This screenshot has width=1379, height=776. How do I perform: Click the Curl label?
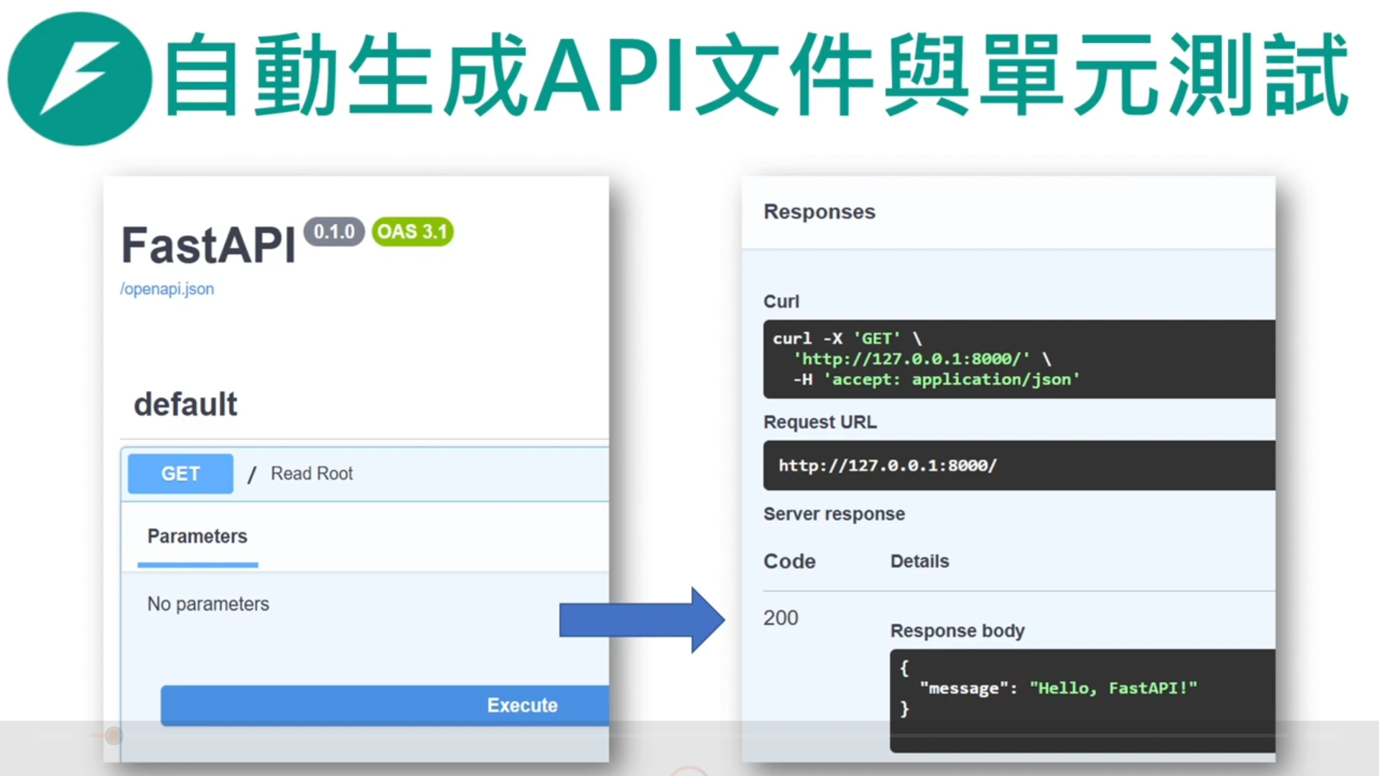[781, 302]
